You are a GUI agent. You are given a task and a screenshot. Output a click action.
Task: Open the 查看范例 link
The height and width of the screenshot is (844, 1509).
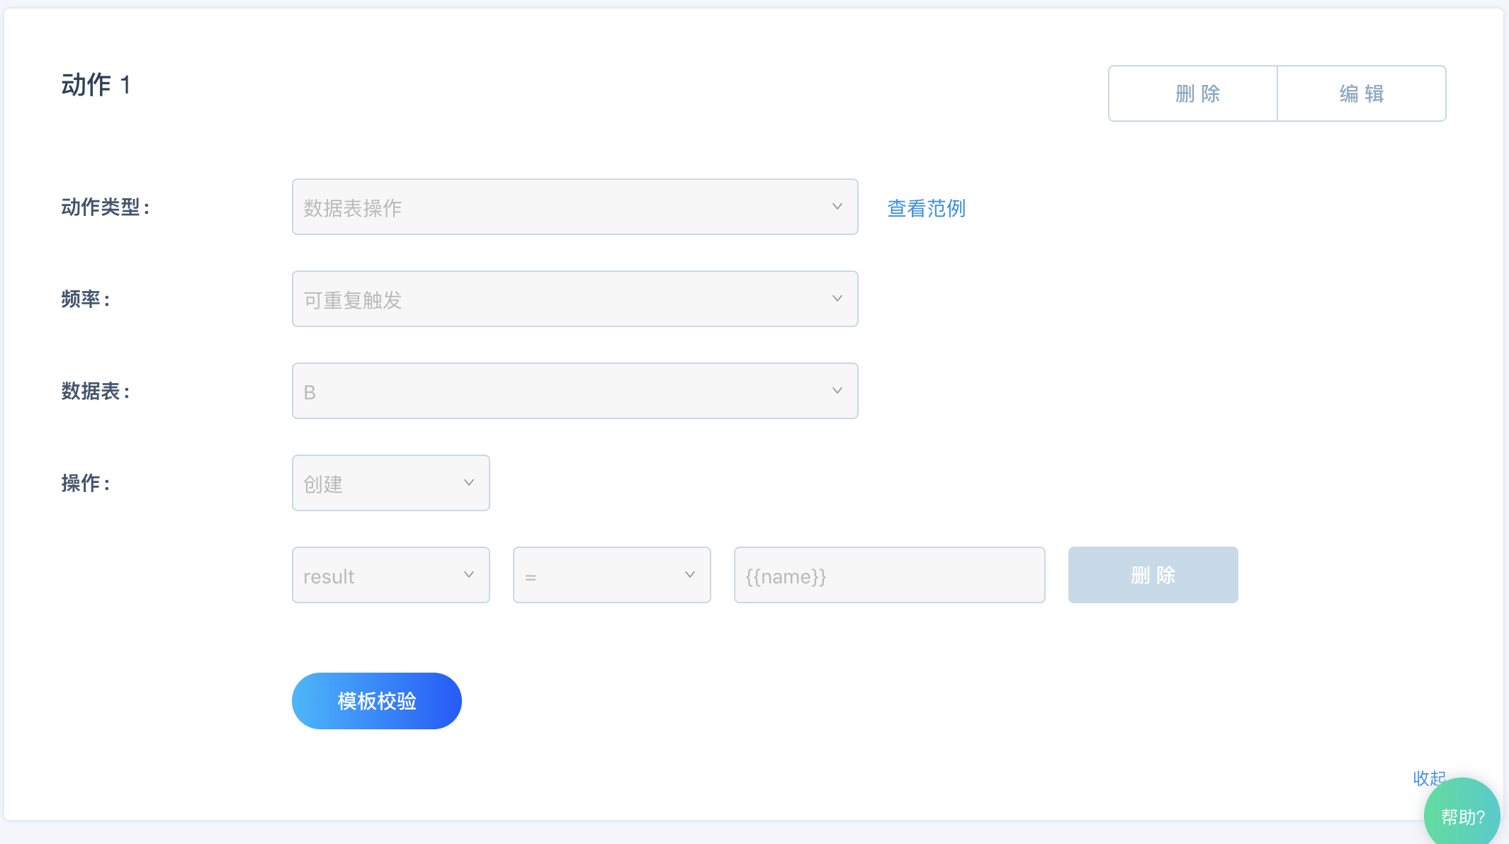926,208
